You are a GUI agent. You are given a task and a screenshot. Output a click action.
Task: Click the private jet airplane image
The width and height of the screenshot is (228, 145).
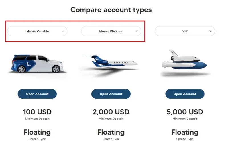coord(111,62)
